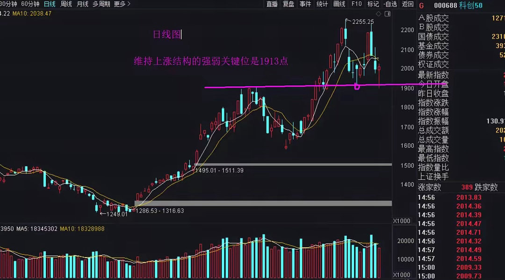Click the 国债成交 row label
The width and height of the screenshot is (505, 280).
point(433,37)
